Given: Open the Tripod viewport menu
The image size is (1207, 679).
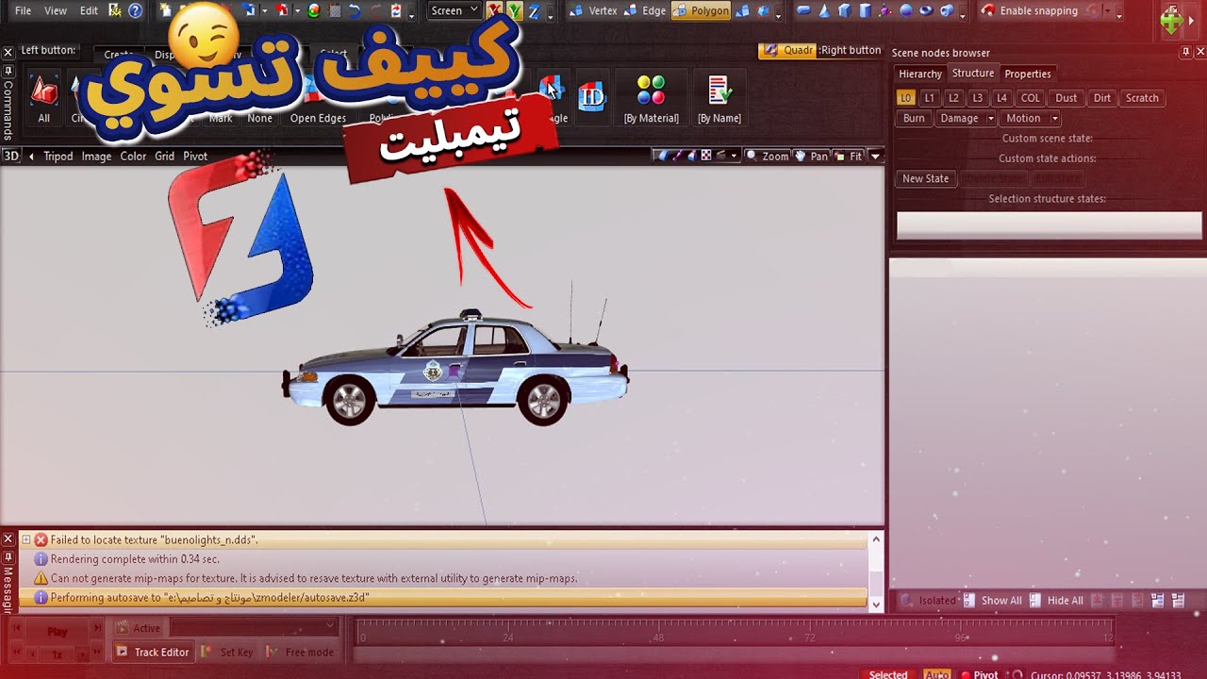Looking at the screenshot, I should pyautogui.click(x=58, y=156).
